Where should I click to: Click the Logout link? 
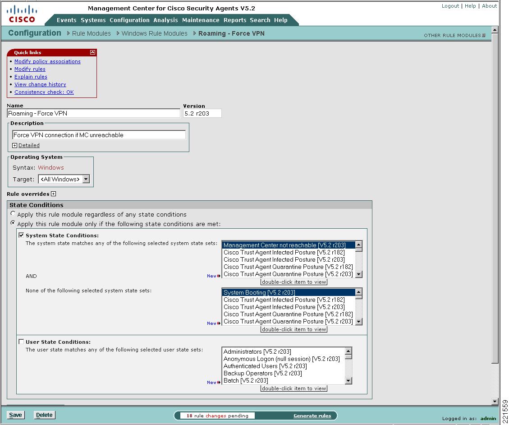tap(450, 6)
